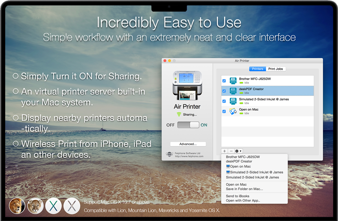Select Send to iBooks from the menu

tap(238, 196)
